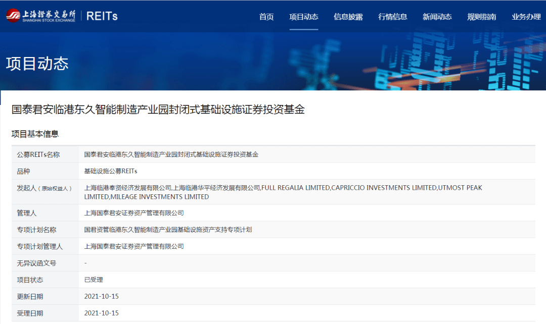
Task: Click the originator list with FULL REGALIA LIMITED
Action: tap(283, 192)
